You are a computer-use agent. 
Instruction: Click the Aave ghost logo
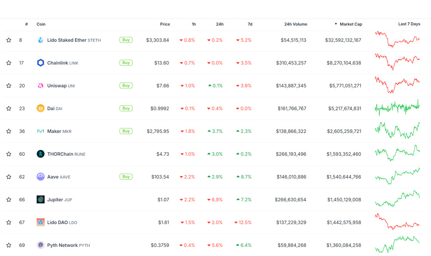click(40, 177)
